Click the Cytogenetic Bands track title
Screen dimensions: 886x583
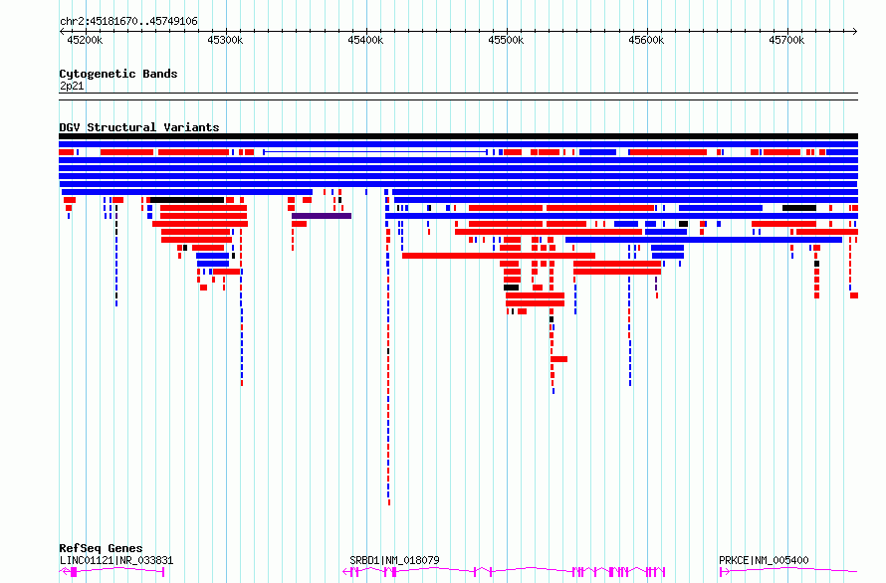118,74
